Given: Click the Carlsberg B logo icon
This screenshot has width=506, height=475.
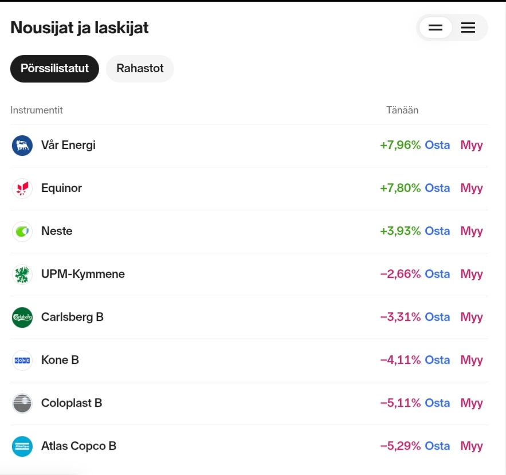Looking at the screenshot, I should point(22,317).
